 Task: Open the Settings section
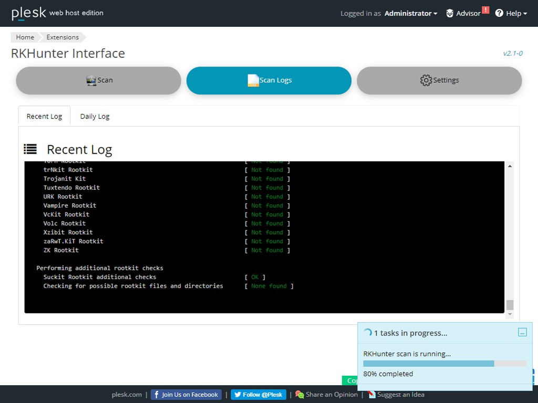point(439,80)
